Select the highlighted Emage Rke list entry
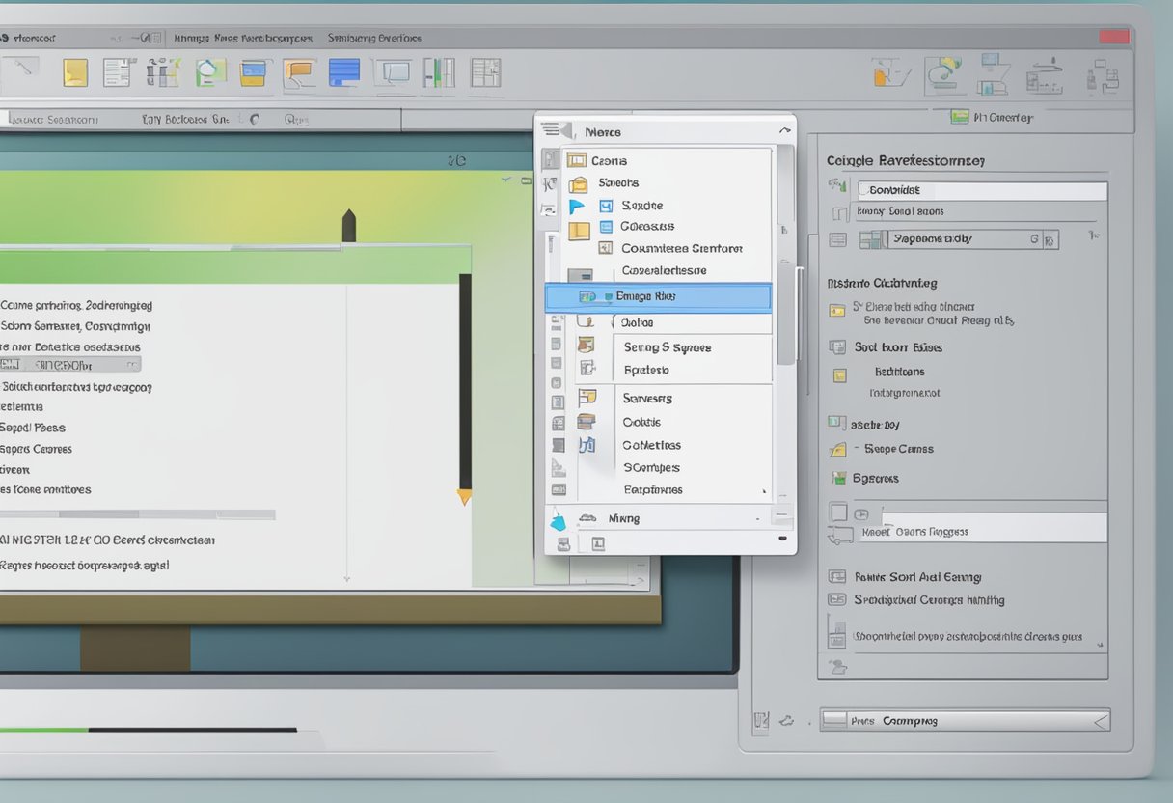 pos(658,297)
